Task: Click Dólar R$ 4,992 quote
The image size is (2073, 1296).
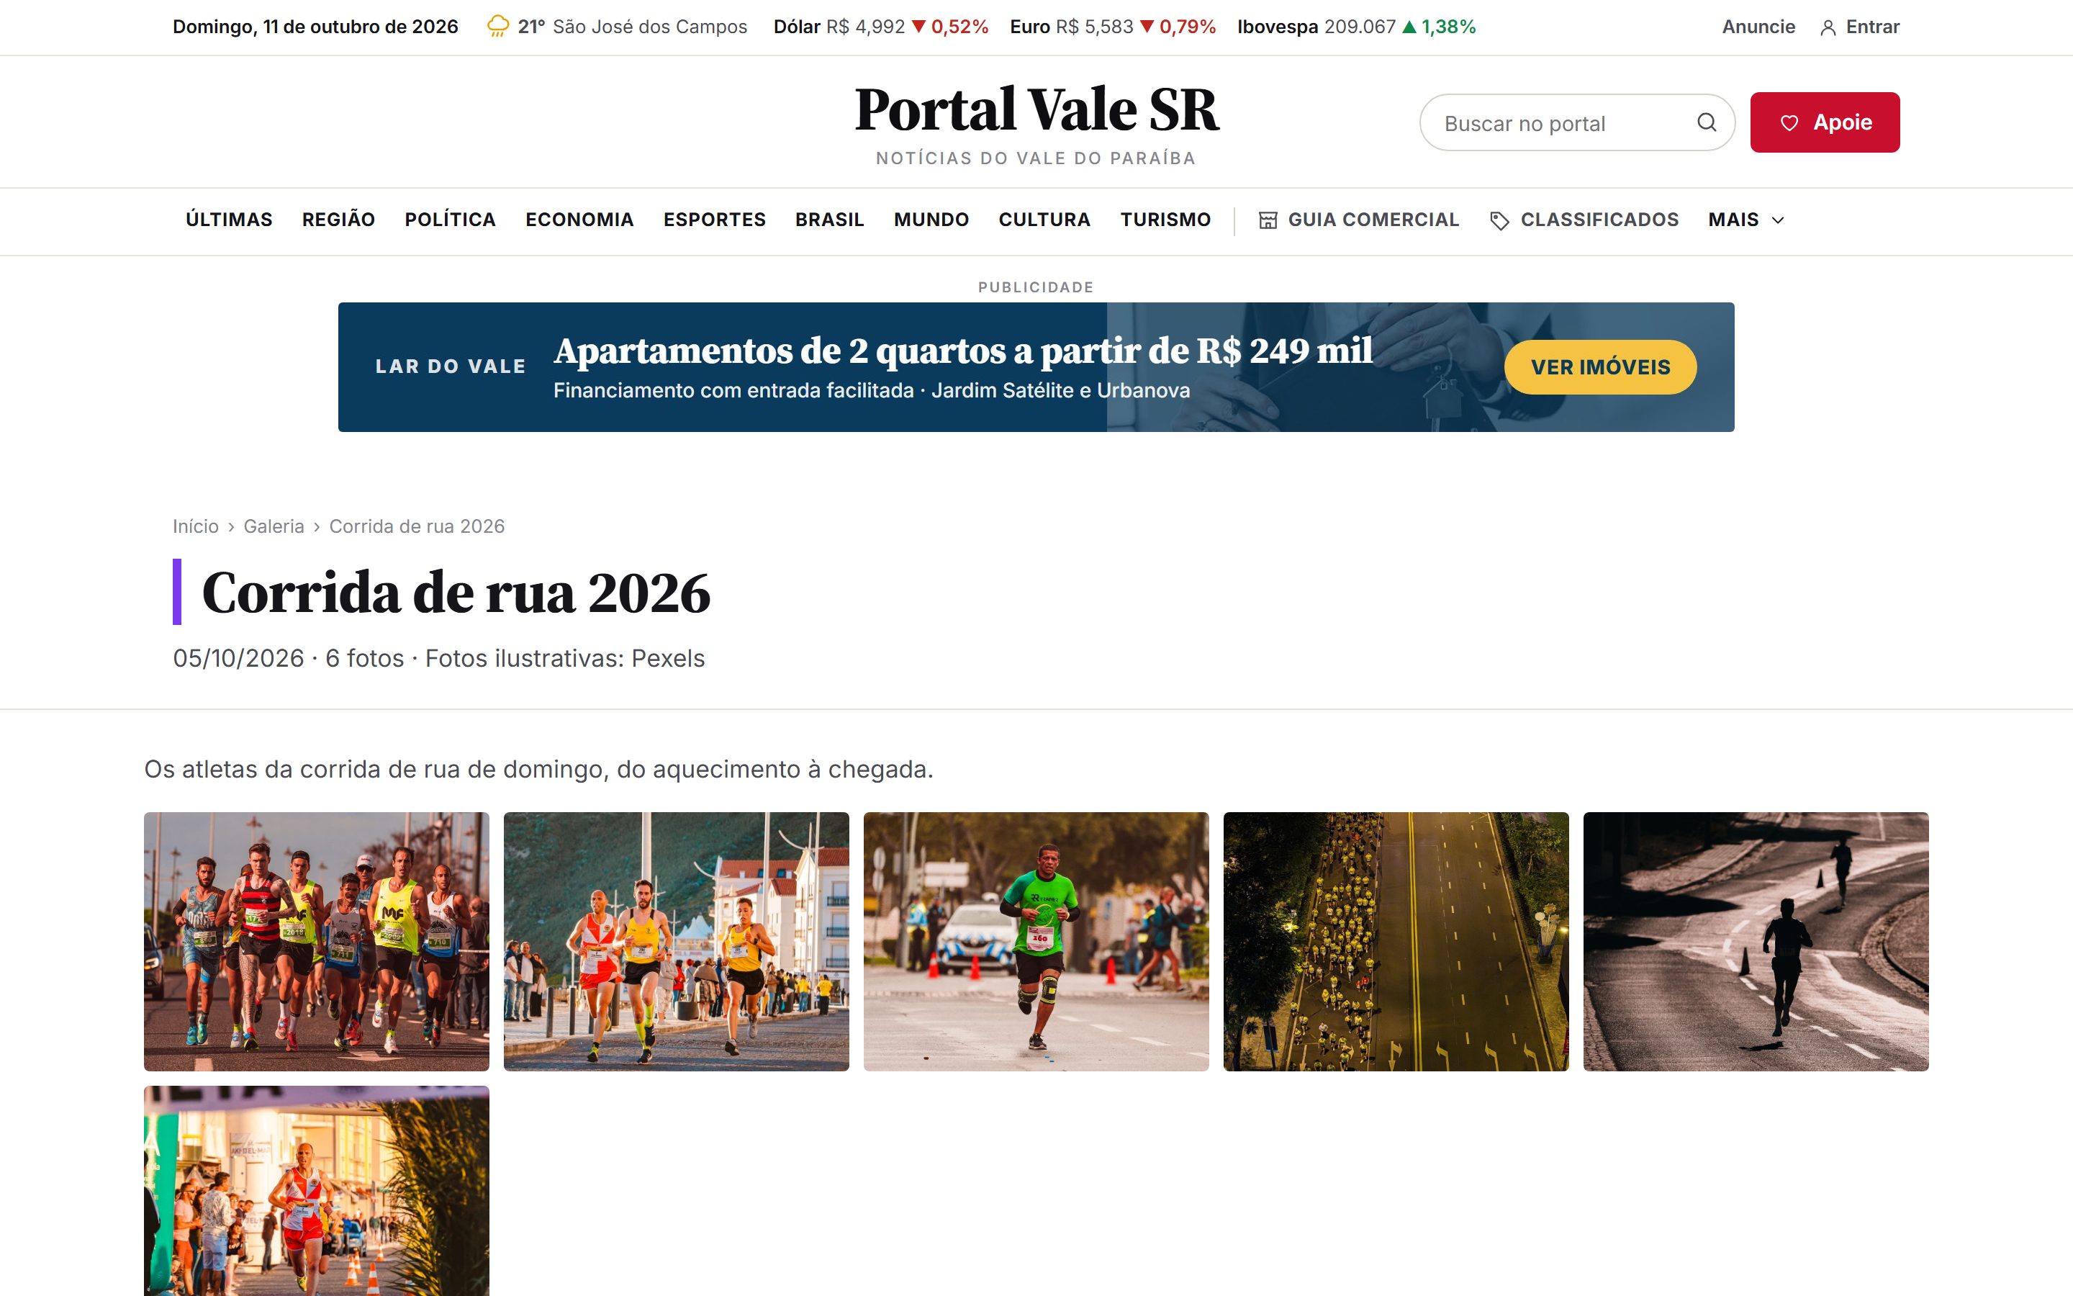Action: coord(880,27)
